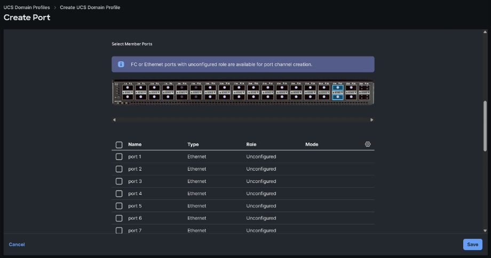Go to UCS Domain Profiles breadcrumb
This screenshot has height=258, width=491.
pyautogui.click(x=27, y=7)
